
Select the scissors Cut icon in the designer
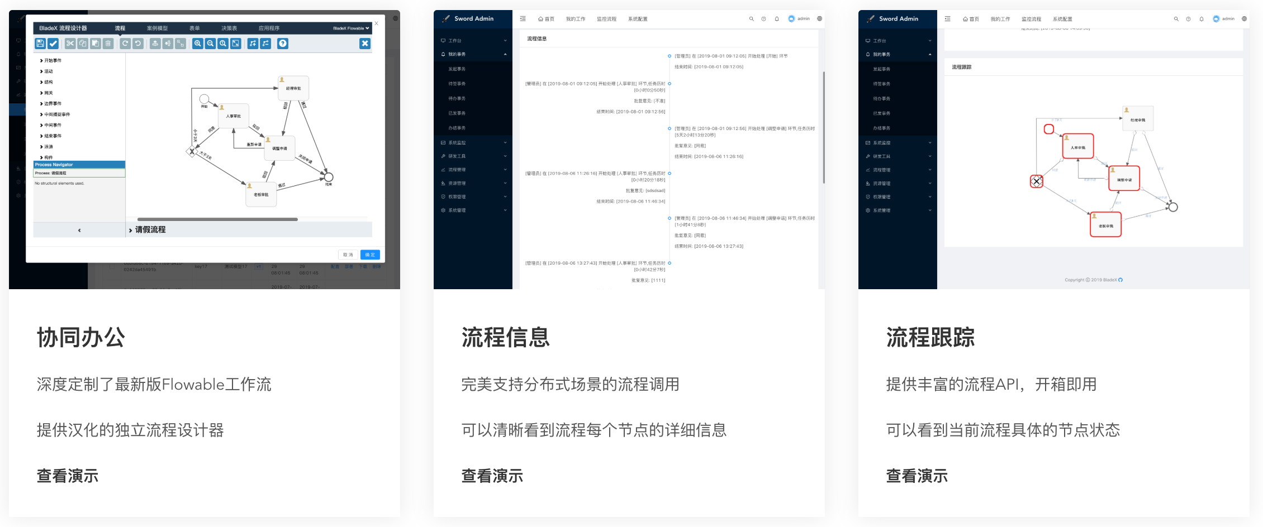[x=70, y=44]
